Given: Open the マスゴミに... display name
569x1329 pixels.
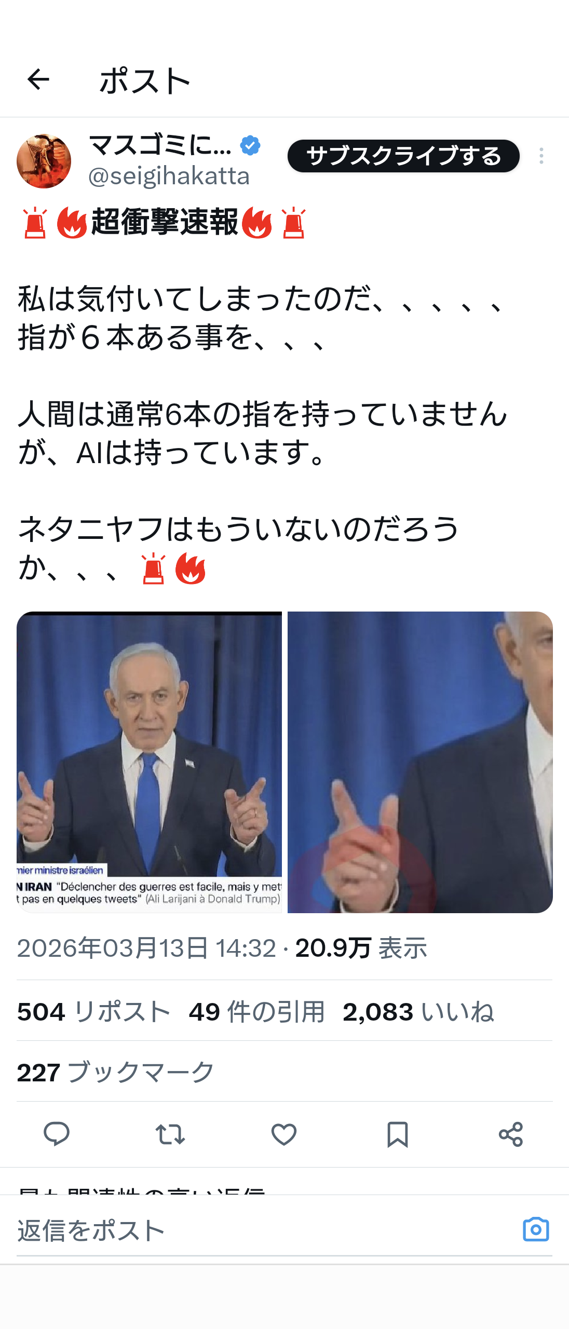Looking at the screenshot, I should click(160, 145).
